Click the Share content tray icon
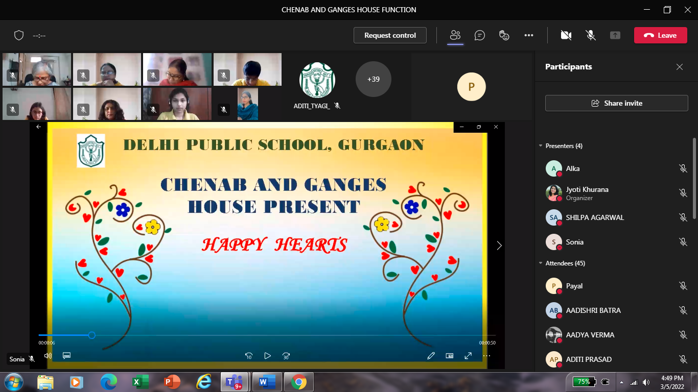The width and height of the screenshot is (698, 392). click(x=615, y=35)
